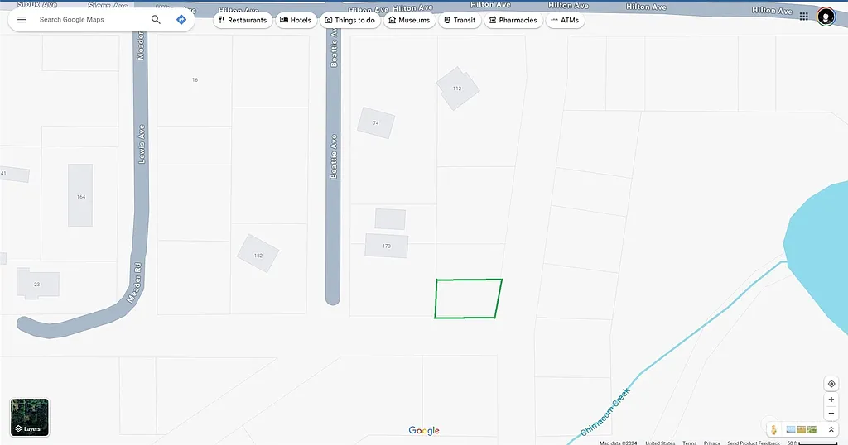The height and width of the screenshot is (445, 848).
Task: Select the Things to do chip
Action: tap(349, 20)
